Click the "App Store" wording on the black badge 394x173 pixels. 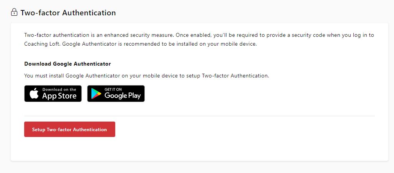click(x=59, y=96)
